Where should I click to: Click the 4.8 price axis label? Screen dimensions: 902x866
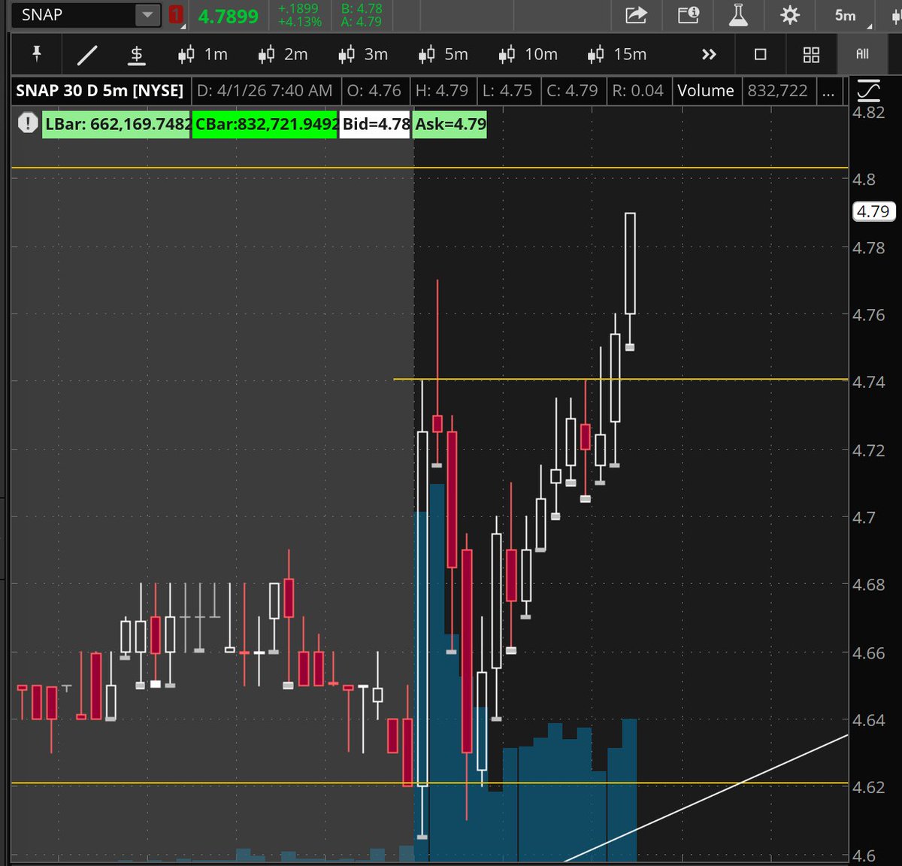click(x=864, y=180)
